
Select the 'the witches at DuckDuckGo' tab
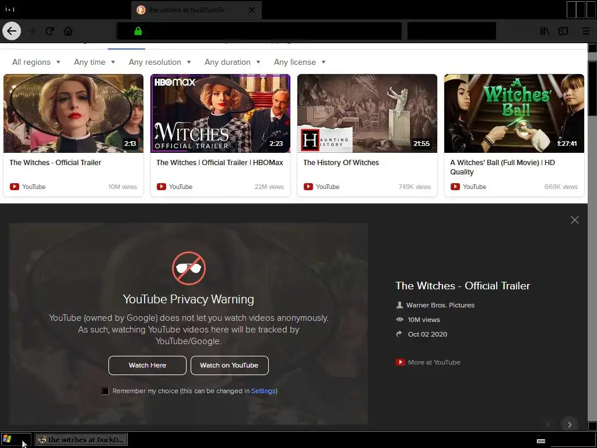196,10
